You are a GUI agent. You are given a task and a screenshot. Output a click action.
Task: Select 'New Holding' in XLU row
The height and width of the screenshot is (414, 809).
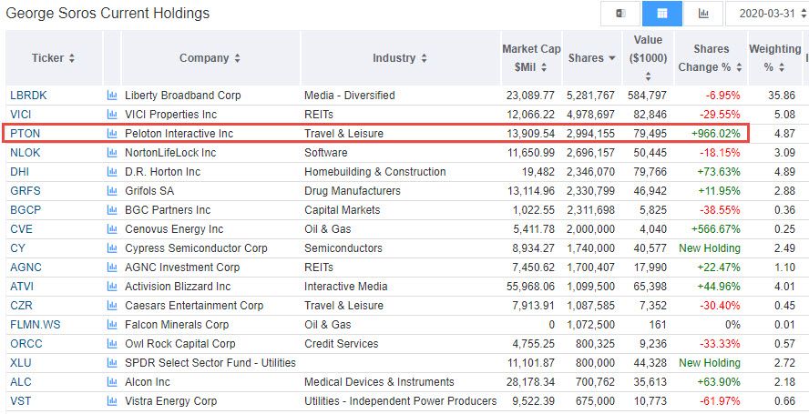click(x=710, y=362)
